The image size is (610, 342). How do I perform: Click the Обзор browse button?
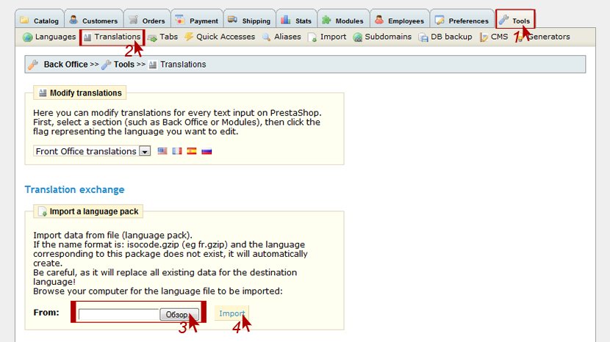click(179, 314)
